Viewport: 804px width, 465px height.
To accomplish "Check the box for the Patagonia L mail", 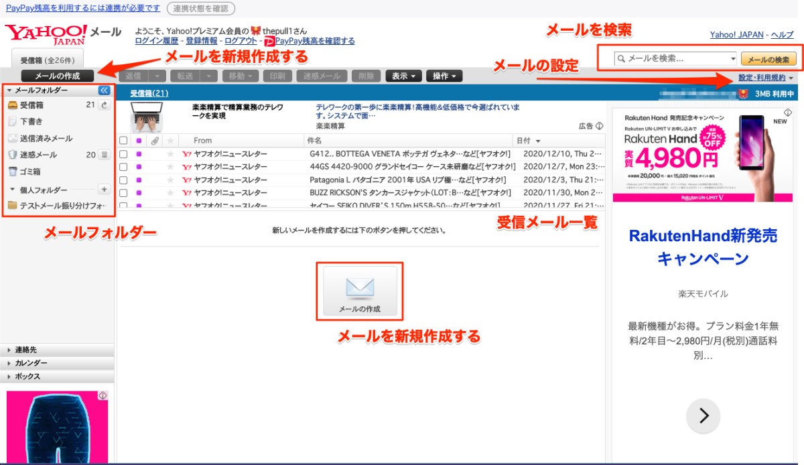I will click(123, 180).
